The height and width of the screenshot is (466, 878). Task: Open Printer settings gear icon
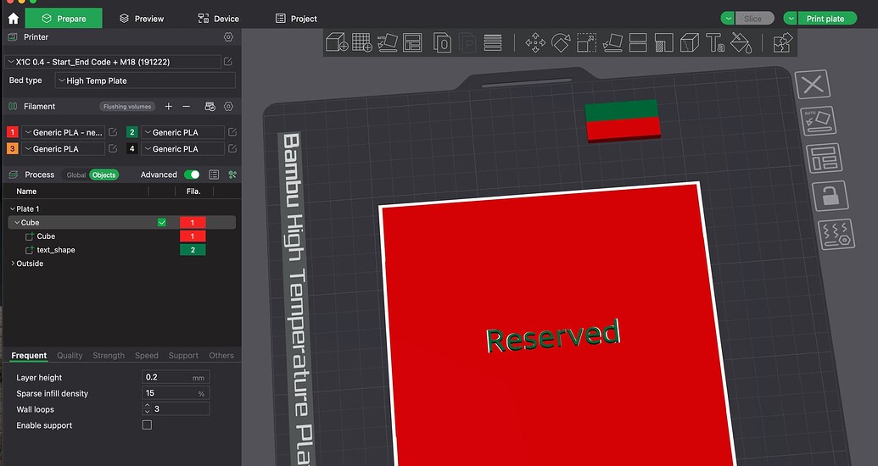(x=228, y=37)
